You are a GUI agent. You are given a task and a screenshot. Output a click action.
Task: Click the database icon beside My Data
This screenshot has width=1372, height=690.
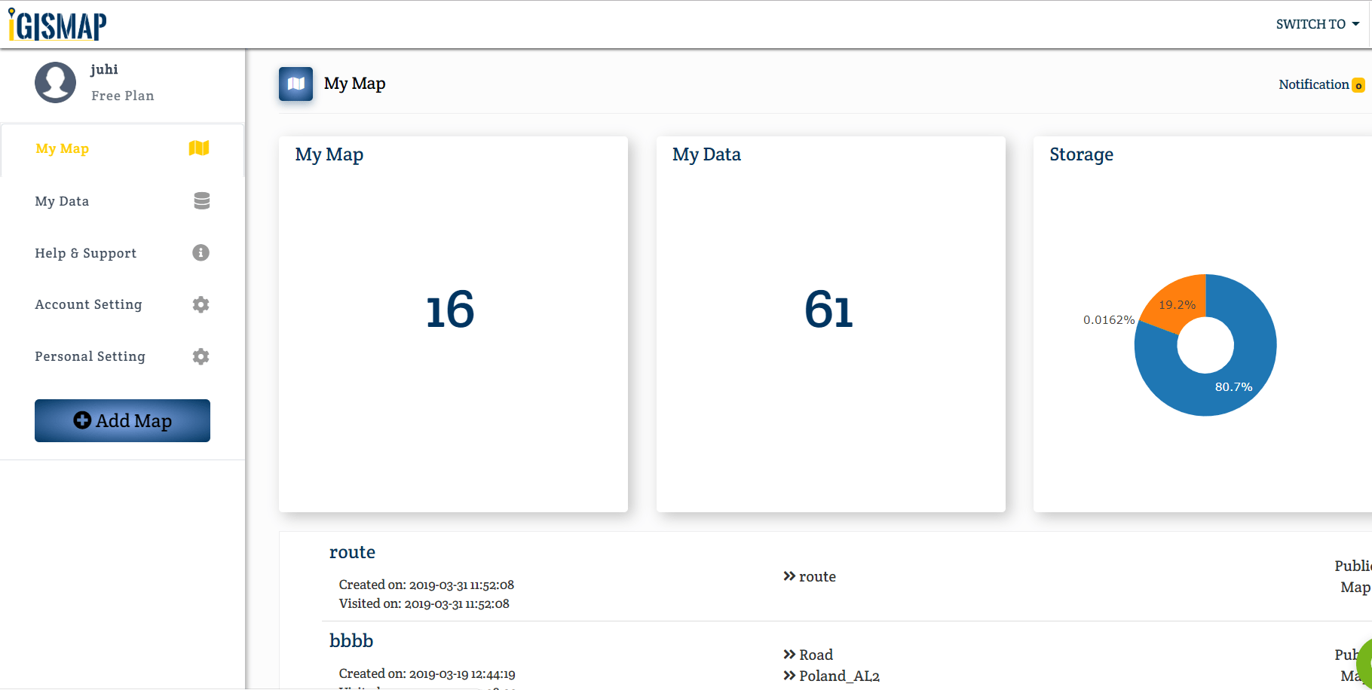[201, 201]
